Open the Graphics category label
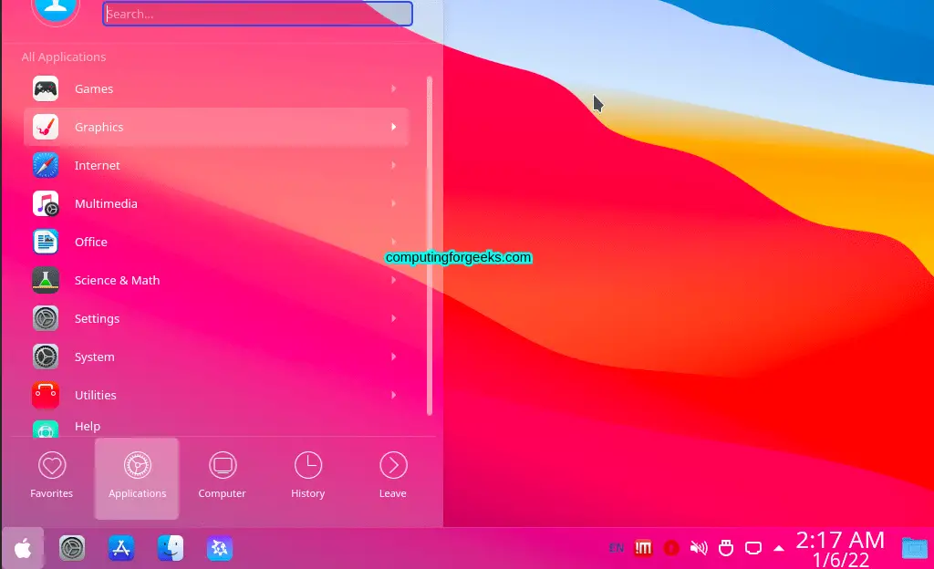Viewport: 934px width, 569px height. point(99,127)
